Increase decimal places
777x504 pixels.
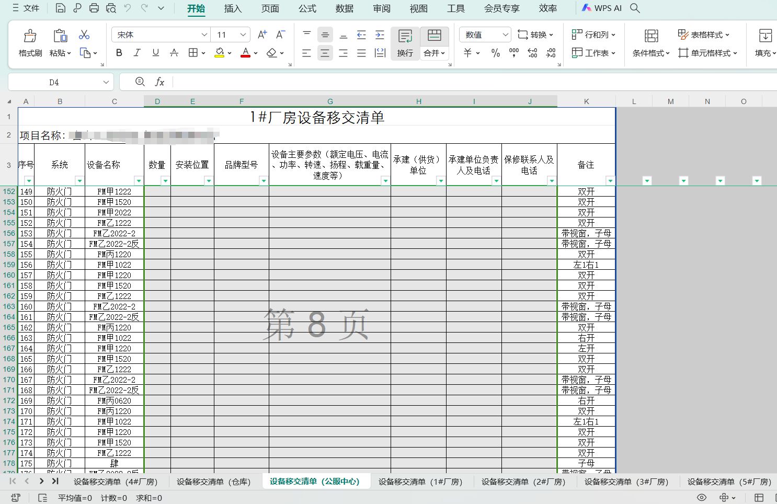[x=532, y=53]
